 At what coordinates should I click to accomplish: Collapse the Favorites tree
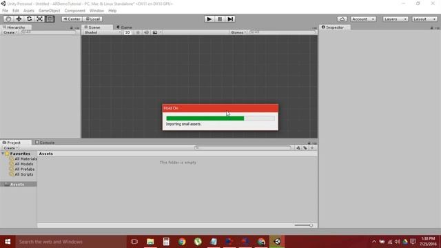3,154
